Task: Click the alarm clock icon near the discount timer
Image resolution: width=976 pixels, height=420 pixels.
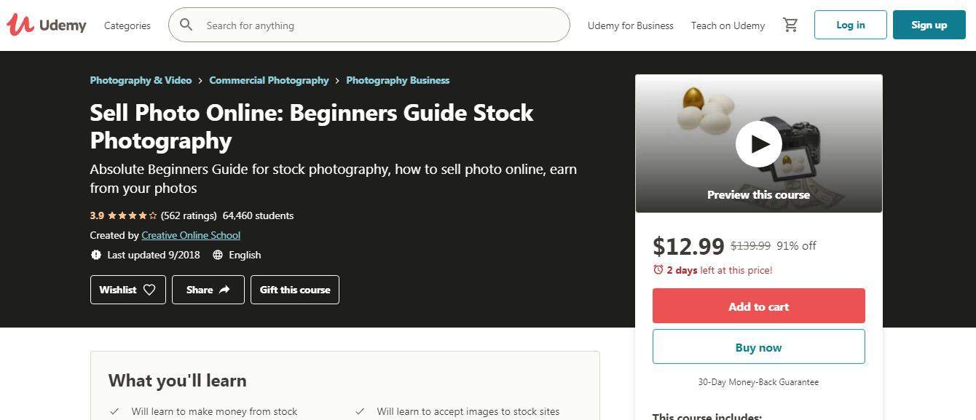Action: [x=658, y=269]
